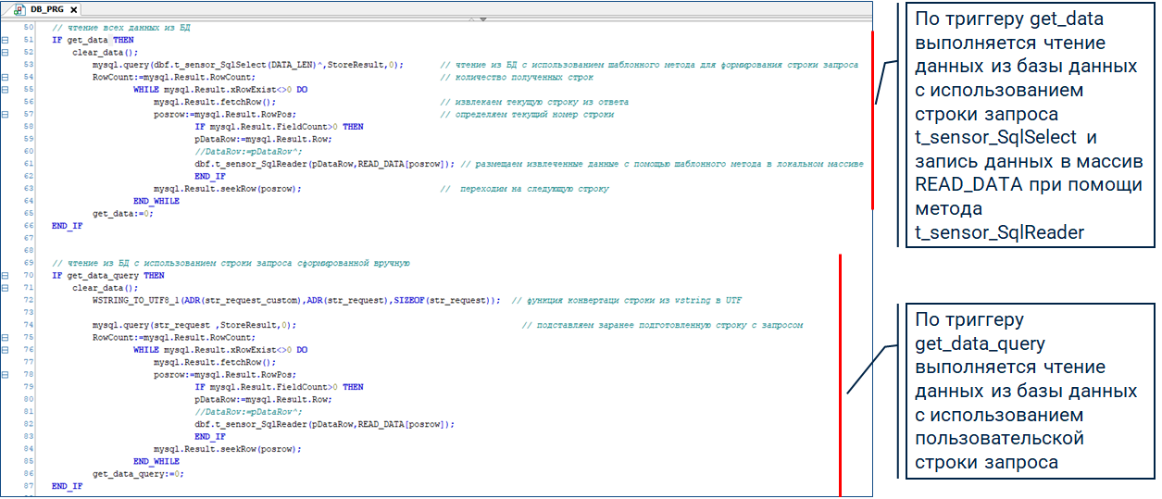
Task: Collapse the IF get_data_query block at line 70
Action: coord(6,276)
